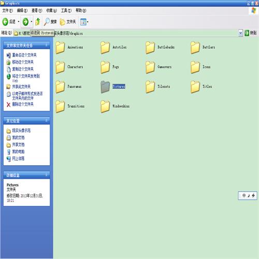Go forward with the green Forward arrow

pyautogui.click(x=25, y=22)
